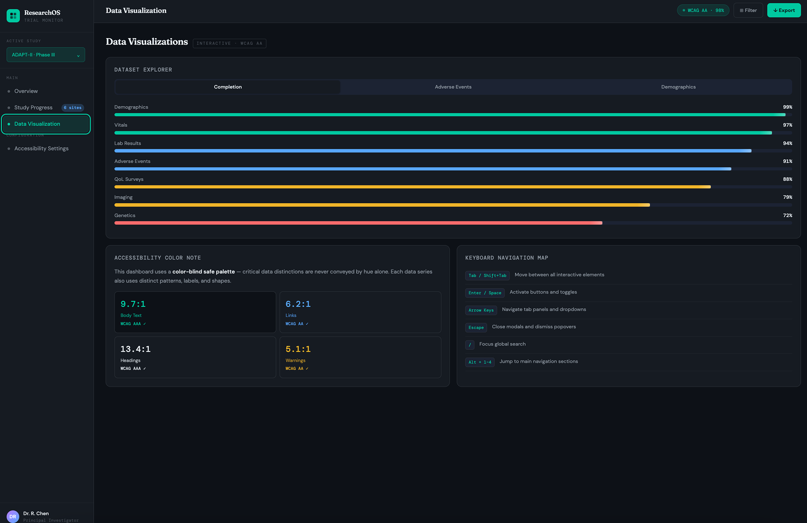Click the Tab / Shift+Tab key badge

[487, 276]
